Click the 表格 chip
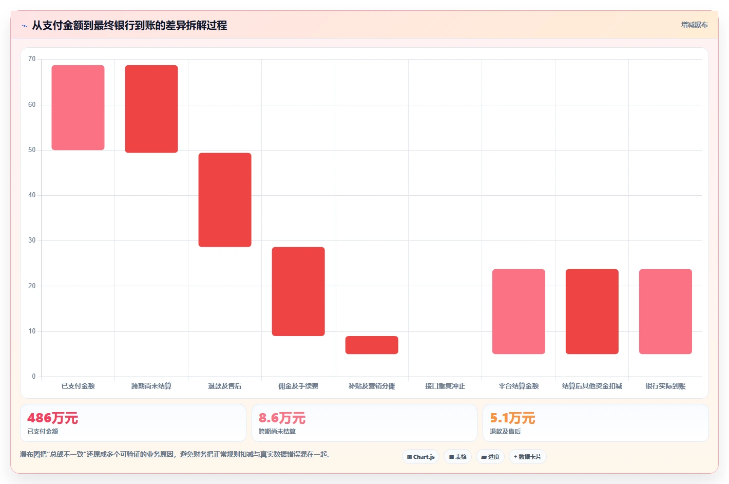 (457, 457)
